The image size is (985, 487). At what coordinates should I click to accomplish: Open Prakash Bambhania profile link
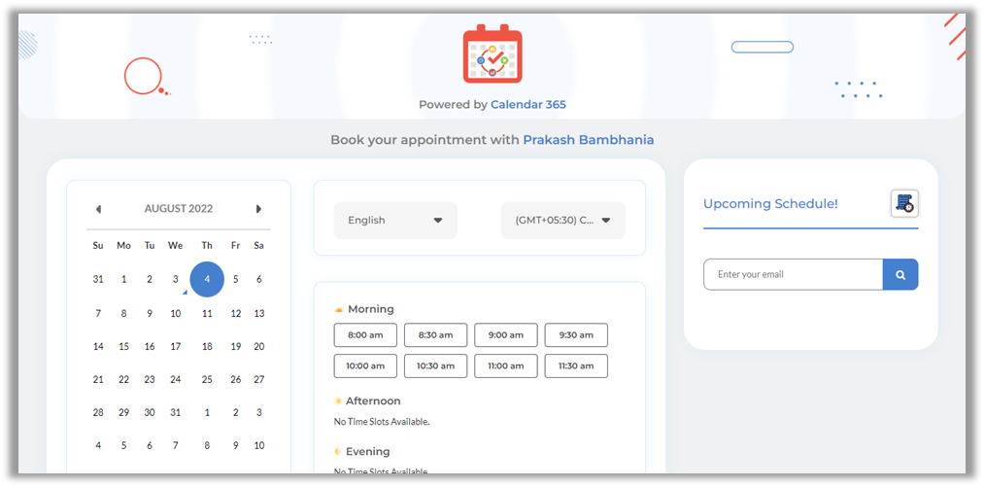[x=588, y=140]
